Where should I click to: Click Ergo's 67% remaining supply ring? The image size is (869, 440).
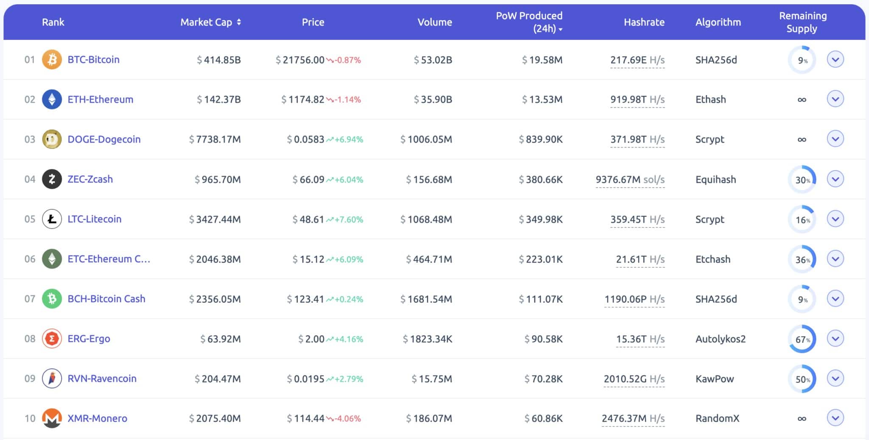[x=802, y=339]
